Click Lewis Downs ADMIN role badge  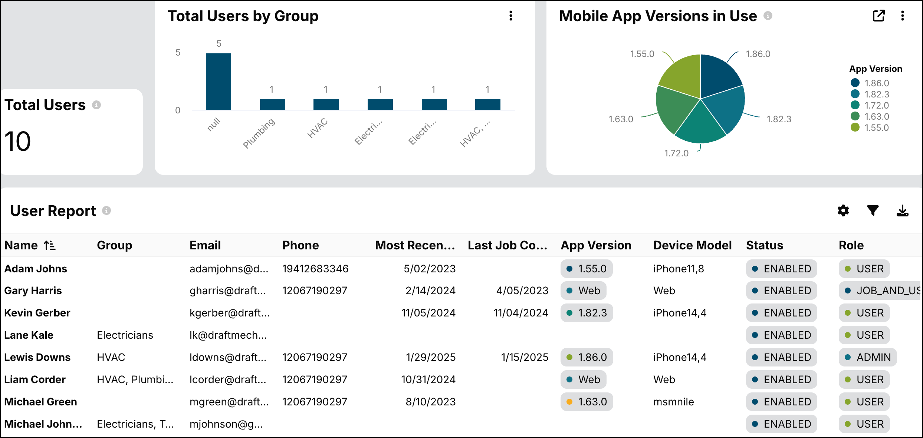tap(867, 357)
